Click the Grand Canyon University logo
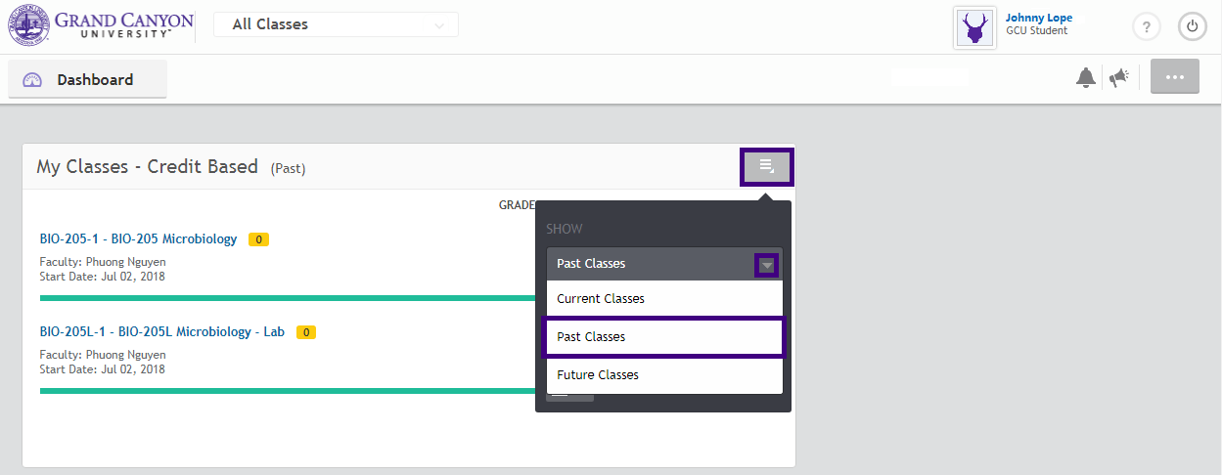1222x475 pixels. point(102,26)
